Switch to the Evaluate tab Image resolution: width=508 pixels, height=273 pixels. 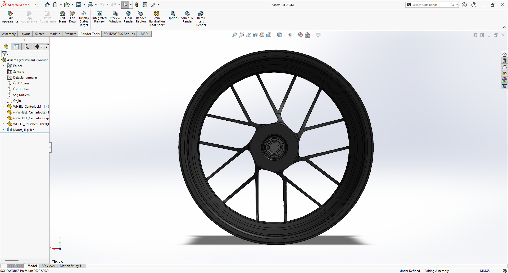coord(70,34)
